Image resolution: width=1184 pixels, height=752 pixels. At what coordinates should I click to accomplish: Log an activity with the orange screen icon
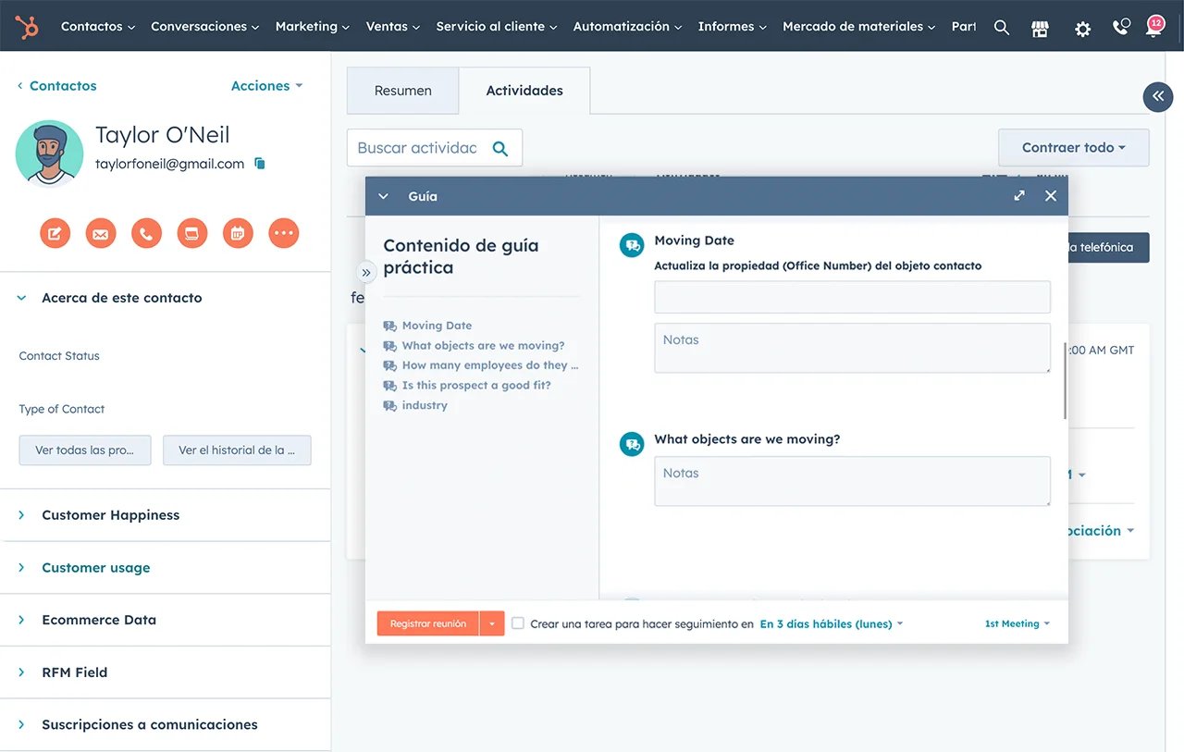(x=192, y=233)
